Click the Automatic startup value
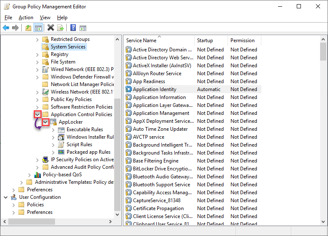This screenshot has width=328, height=236. coord(209,89)
